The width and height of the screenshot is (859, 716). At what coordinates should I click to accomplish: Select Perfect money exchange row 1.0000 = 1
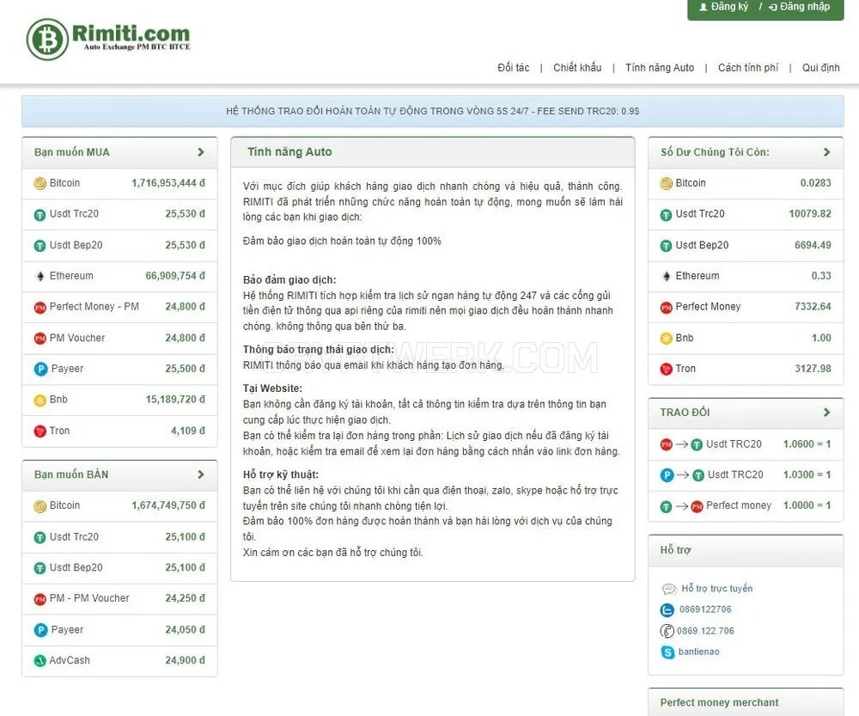click(x=746, y=506)
